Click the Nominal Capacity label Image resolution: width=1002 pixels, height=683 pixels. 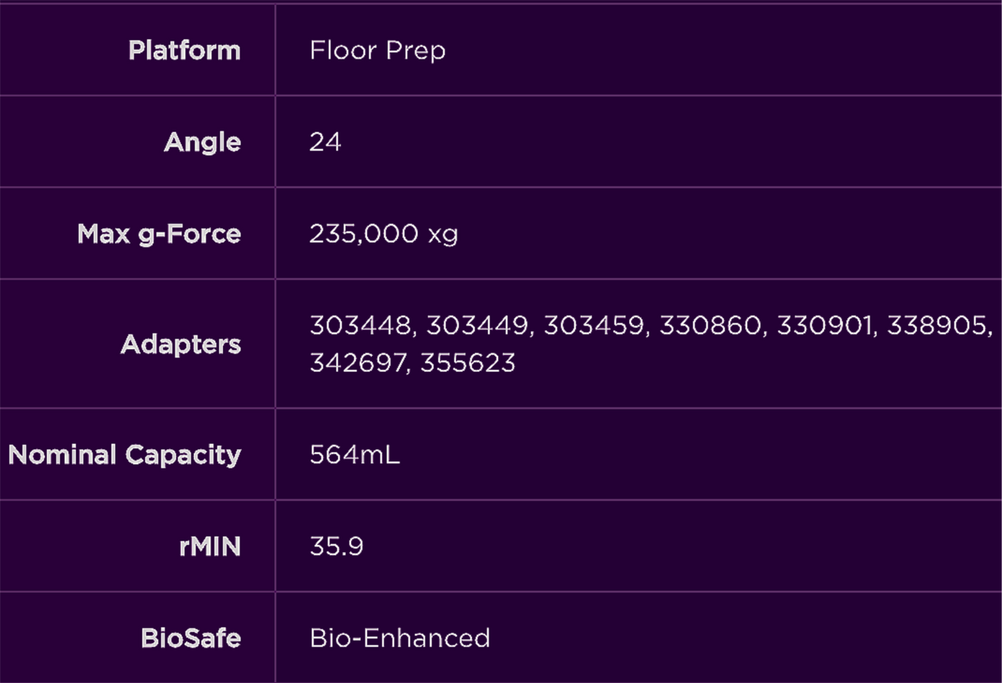point(124,455)
